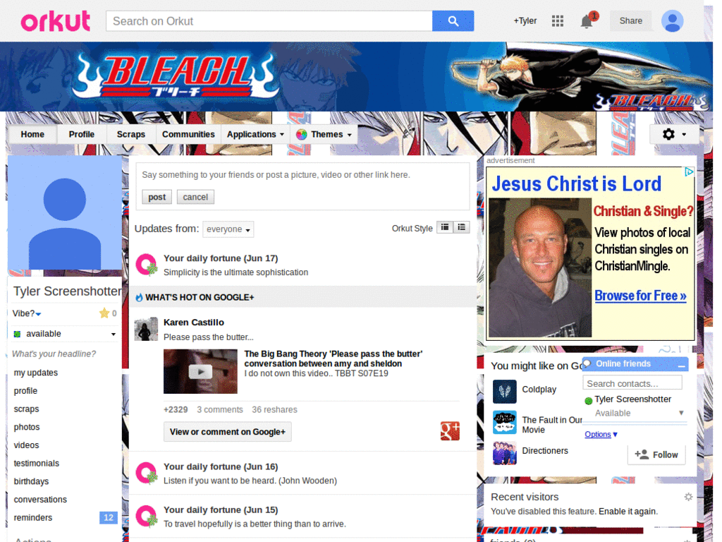722x542 pixels.
Task: Click the reminders count badge 12
Action: pyautogui.click(x=109, y=517)
